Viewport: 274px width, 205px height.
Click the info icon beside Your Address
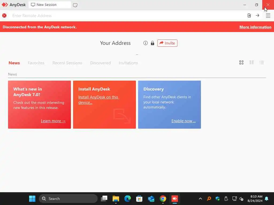[x=146, y=43]
